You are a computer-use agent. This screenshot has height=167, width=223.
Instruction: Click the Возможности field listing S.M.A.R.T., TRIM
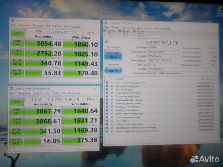pyautogui.click(x=183, y=73)
